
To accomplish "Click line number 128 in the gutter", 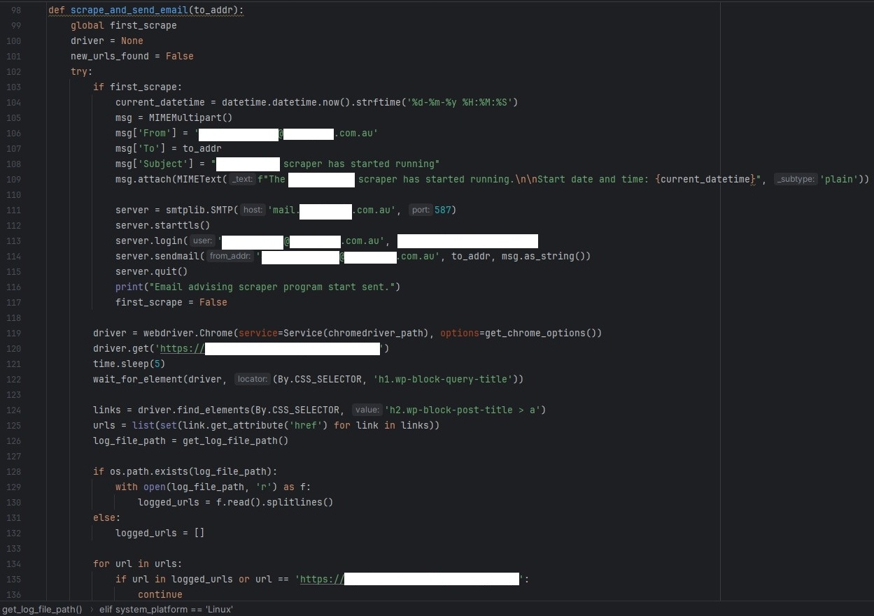I will [x=13, y=471].
